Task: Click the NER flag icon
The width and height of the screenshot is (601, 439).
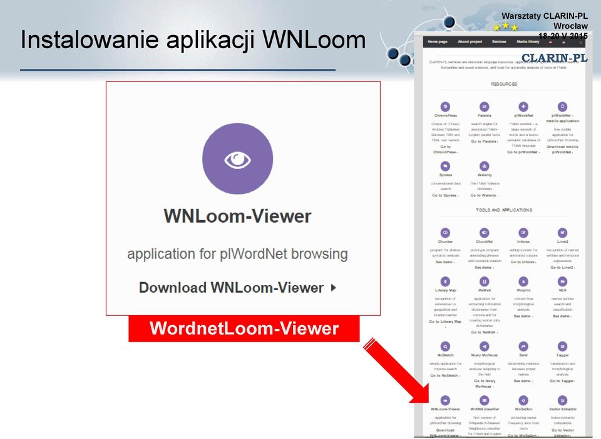Action: (562, 281)
